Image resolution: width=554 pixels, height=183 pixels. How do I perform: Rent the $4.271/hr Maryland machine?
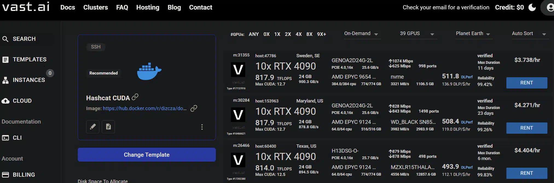(x=527, y=128)
